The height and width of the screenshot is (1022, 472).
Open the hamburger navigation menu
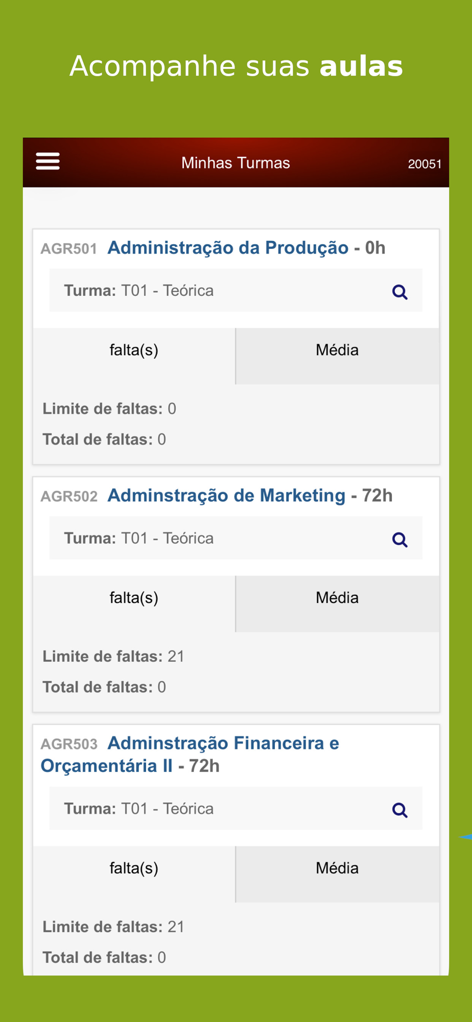48,161
